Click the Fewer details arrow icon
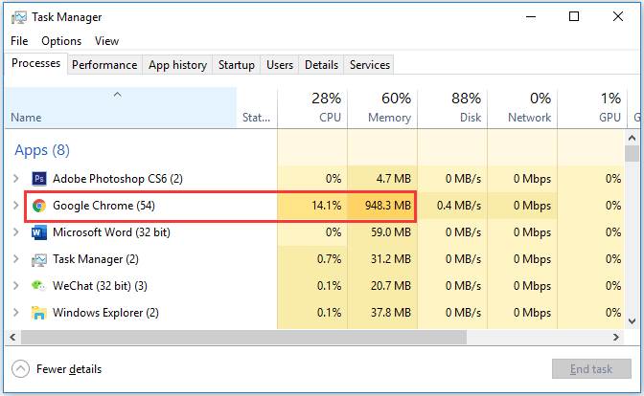 pos(20,368)
